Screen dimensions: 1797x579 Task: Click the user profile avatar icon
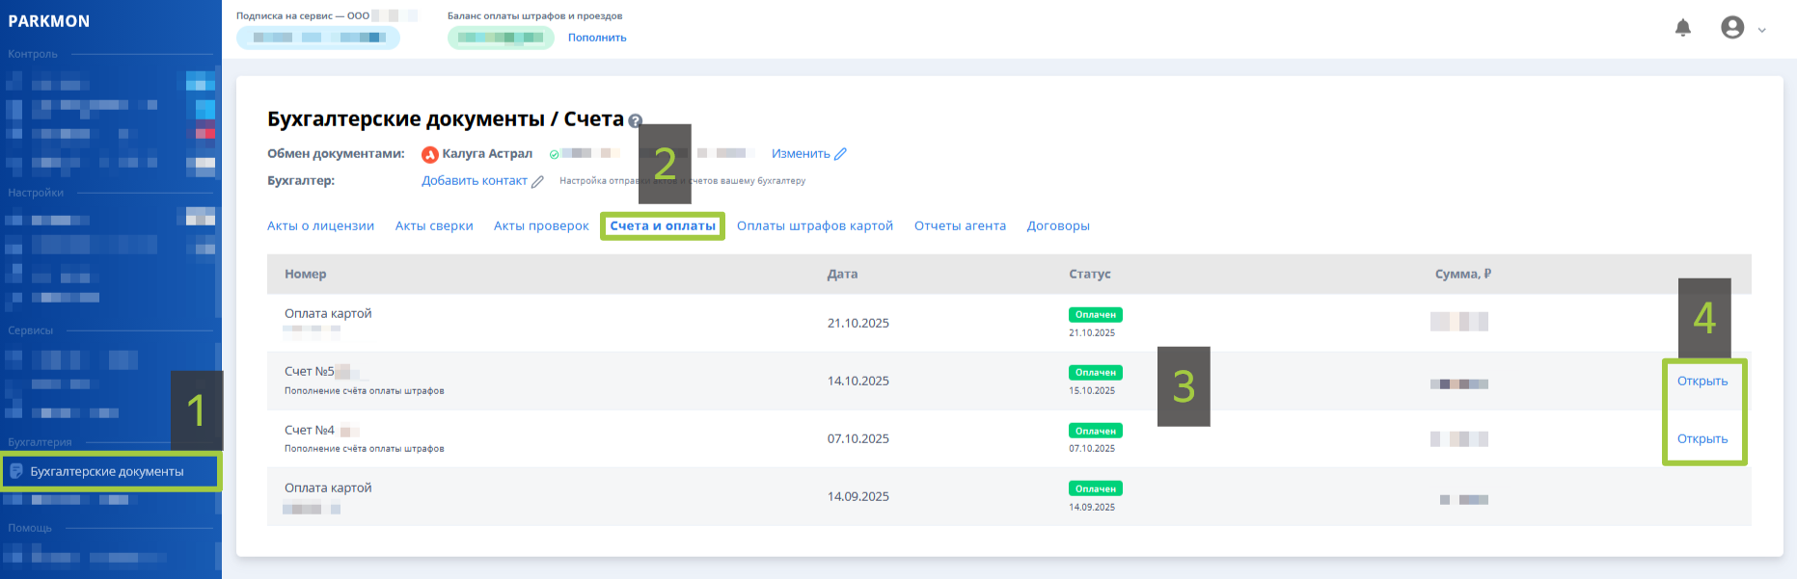coord(1732,28)
